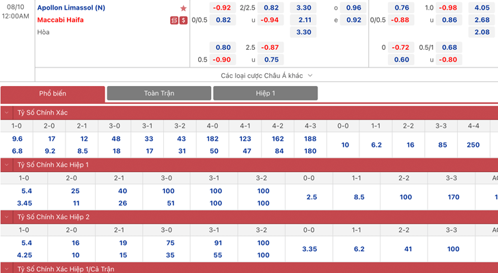Select the Phổ biến tab
The width and height of the screenshot is (498, 273).
pyautogui.click(x=53, y=94)
